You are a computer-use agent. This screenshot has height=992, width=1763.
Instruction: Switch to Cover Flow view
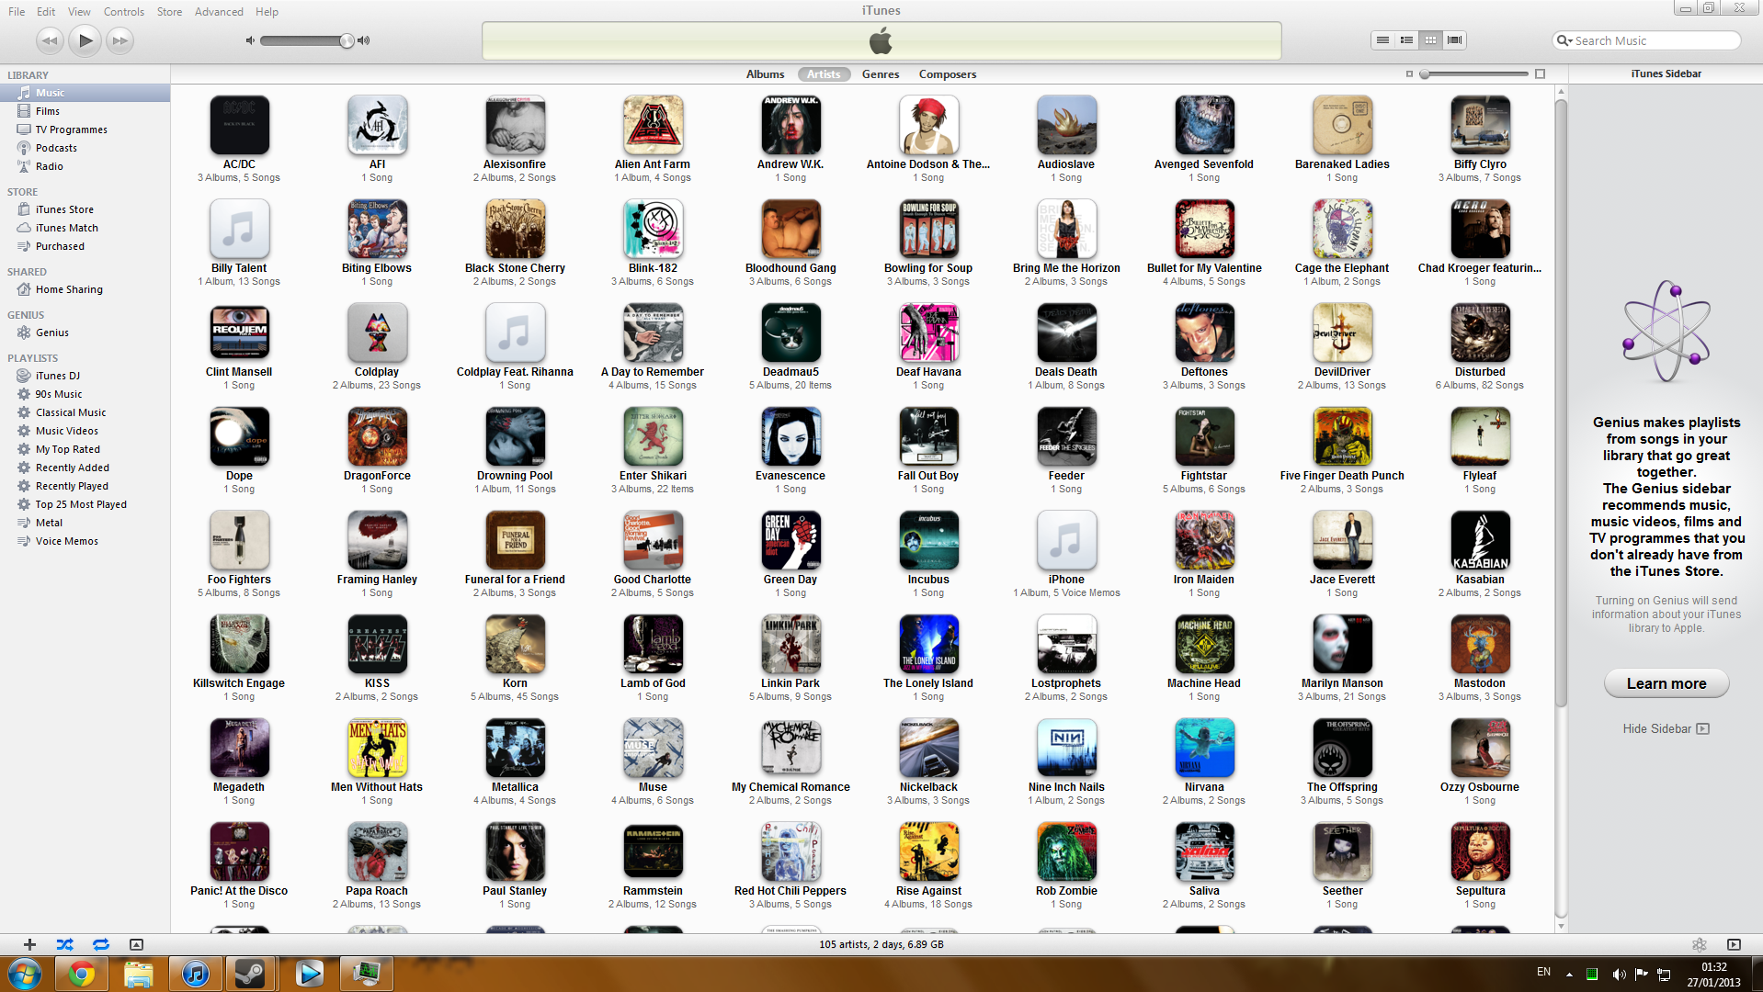pyautogui.click(x=1454, y=40)
